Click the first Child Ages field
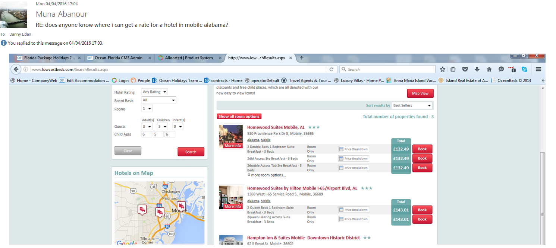 [147, 134]
